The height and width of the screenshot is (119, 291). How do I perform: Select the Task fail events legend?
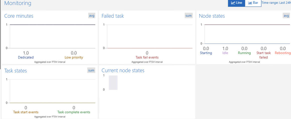pyautogui.click(x=147, y=57)
